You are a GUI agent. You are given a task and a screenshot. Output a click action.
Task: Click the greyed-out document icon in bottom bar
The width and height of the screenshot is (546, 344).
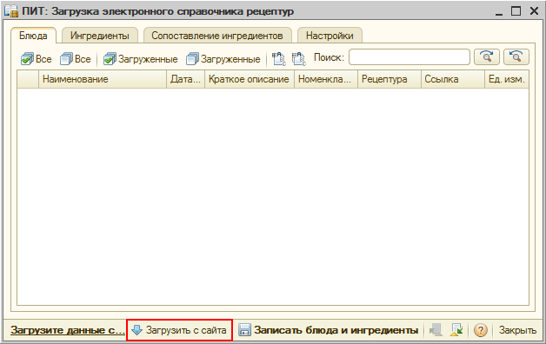[x=436, y=330]
